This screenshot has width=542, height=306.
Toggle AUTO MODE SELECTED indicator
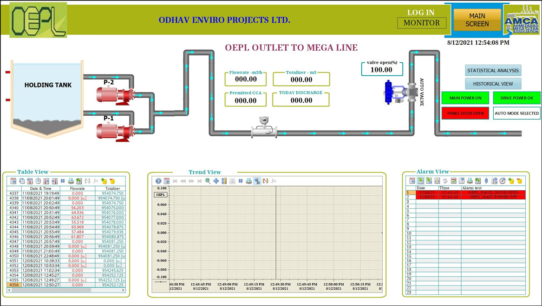[516, 113]
